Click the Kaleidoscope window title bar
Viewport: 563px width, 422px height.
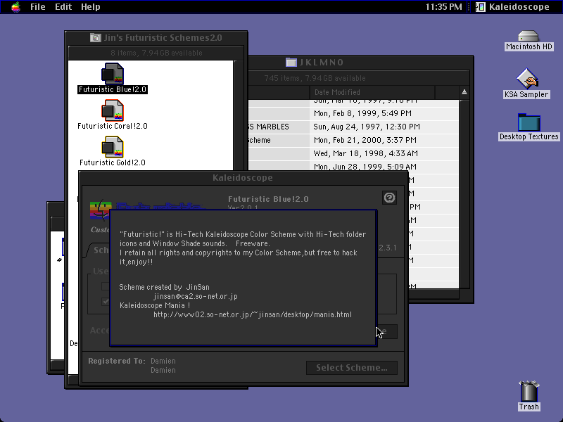[243, 178]
